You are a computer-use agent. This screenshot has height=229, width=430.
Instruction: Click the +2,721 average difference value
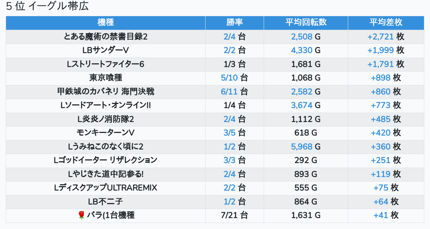click(x=380, y=37)
